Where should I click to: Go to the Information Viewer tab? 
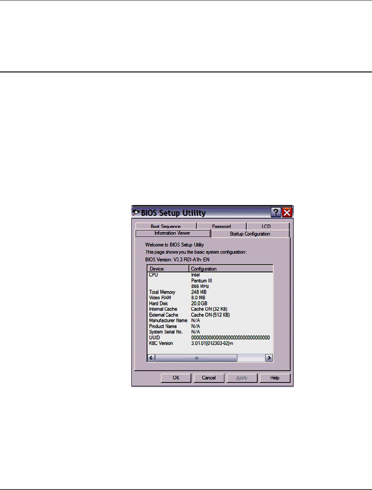pyautogui.click(x=172, y=233)
